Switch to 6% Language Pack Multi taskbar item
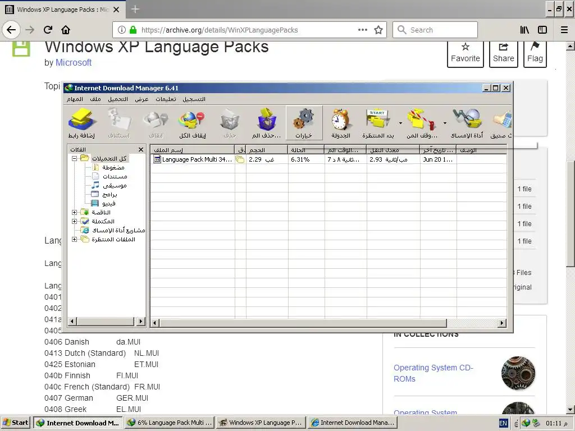Viewport: 575px width, 431px height. [169, 423]
